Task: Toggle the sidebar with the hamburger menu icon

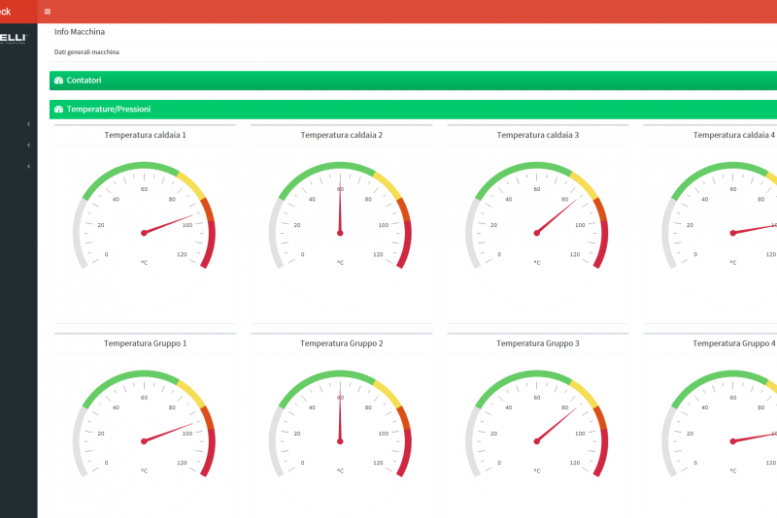Action: 48,12
